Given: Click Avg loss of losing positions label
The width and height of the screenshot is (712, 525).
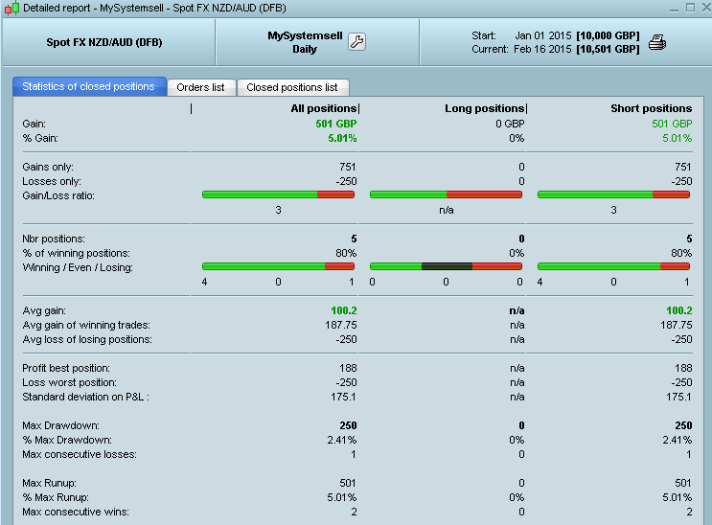Looking at the screenshot, I should 87,339.
